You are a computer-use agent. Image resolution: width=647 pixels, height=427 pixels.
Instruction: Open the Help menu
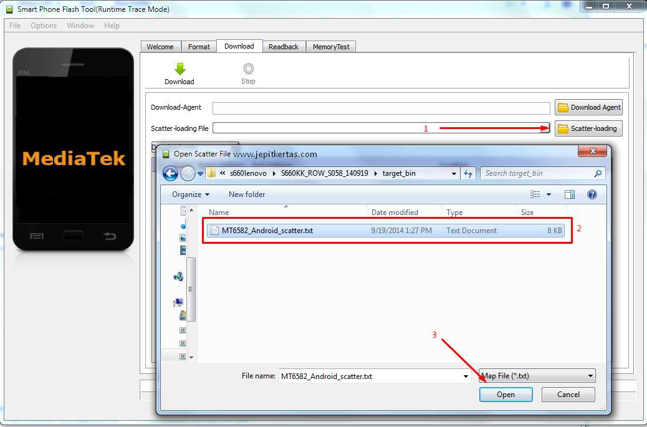tap(112, 26)
